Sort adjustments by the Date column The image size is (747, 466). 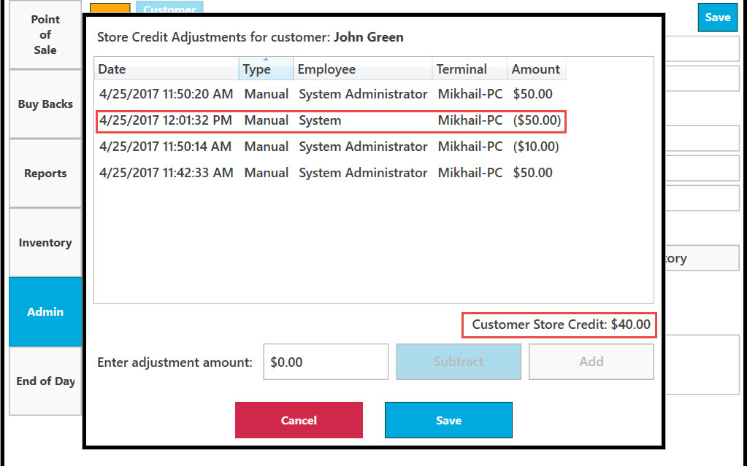pyautogui.click(x=166, y=69)
